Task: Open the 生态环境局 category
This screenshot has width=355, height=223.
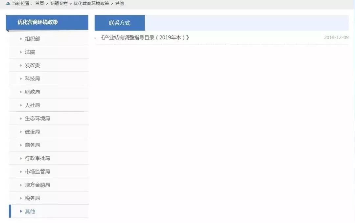Action: point(37,119)
